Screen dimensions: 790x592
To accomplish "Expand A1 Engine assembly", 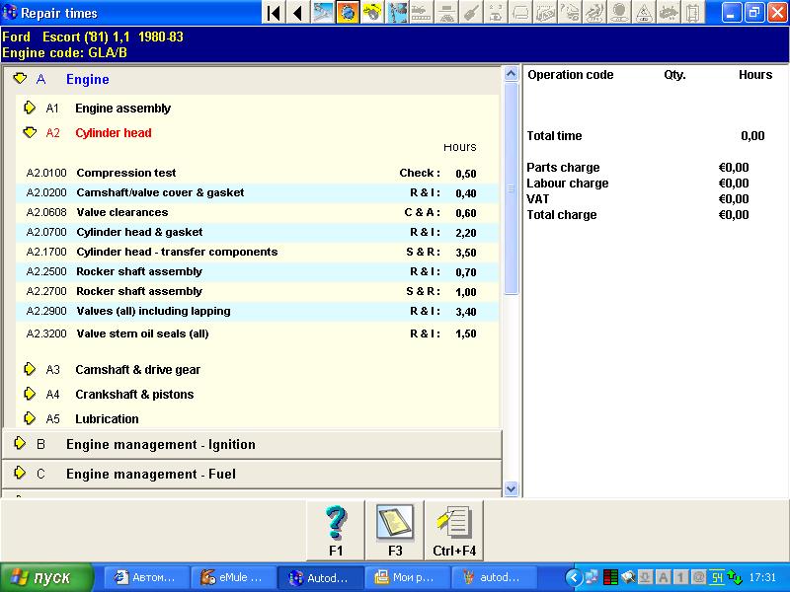I will 30,108.
